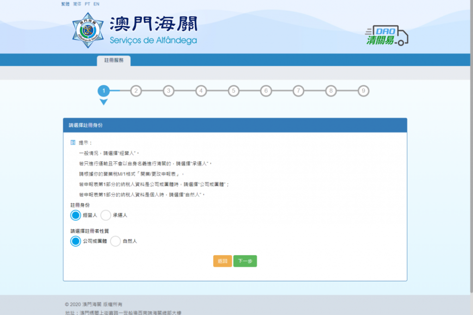
Task: Click the DAO 清關易 truck logo
Action: (387, 36)
